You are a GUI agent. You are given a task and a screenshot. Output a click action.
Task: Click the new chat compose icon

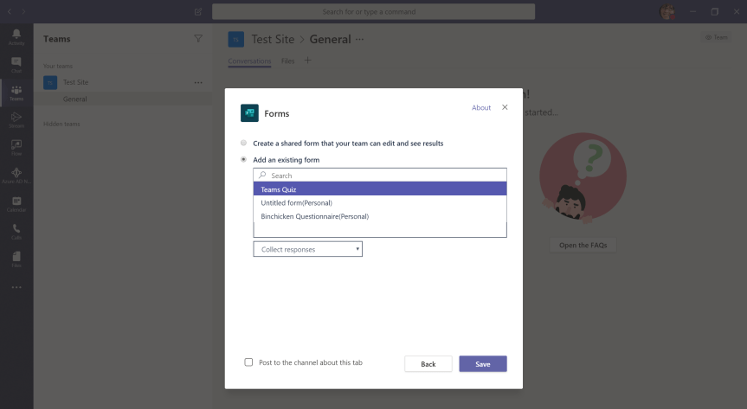point(198,12)
